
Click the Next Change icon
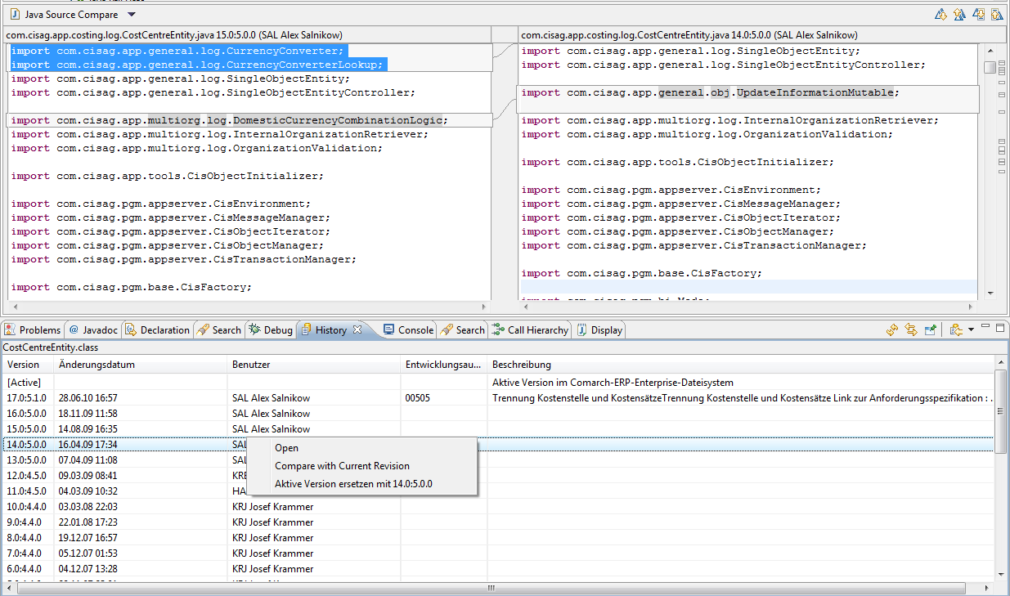click(978, 15)
